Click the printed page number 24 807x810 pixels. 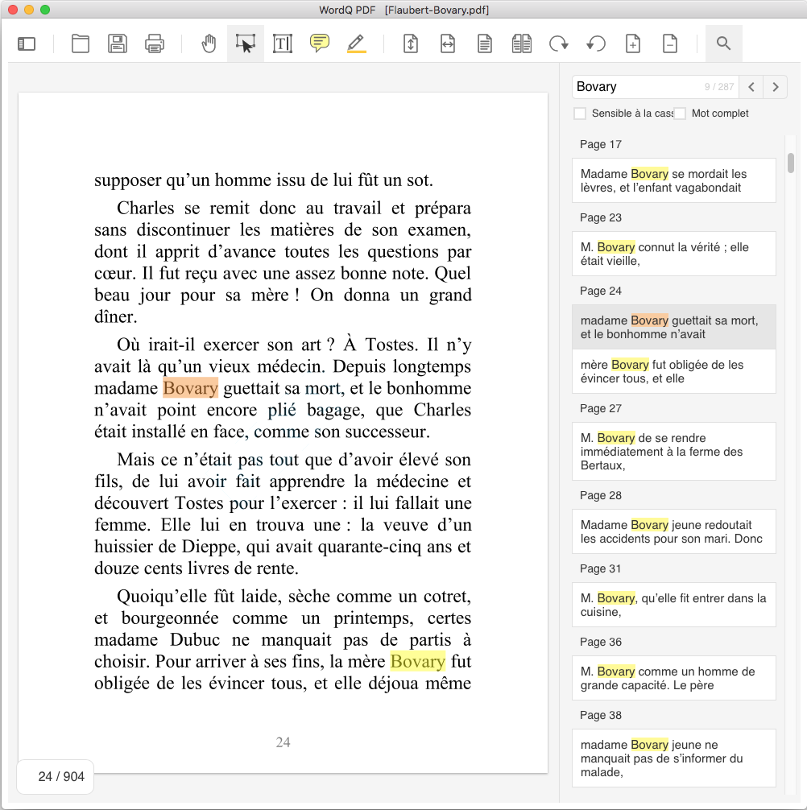tap(283, 742)
